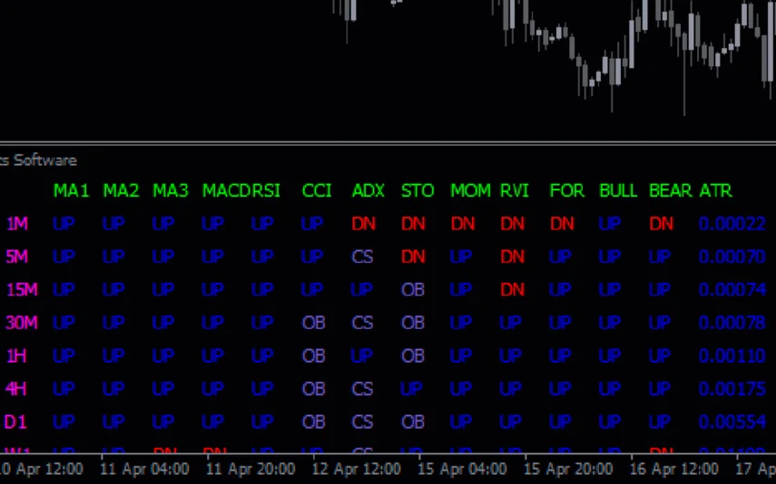The width and height of the screenshot is (776, 484).
Task: Click the MA1 column header
Action: coord(72,191)
